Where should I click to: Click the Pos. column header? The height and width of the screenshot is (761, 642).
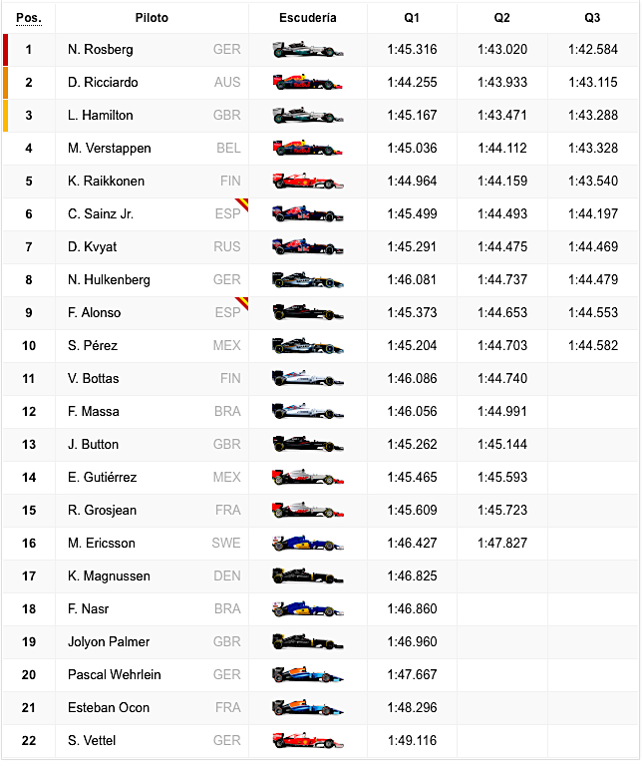point(29,18)
